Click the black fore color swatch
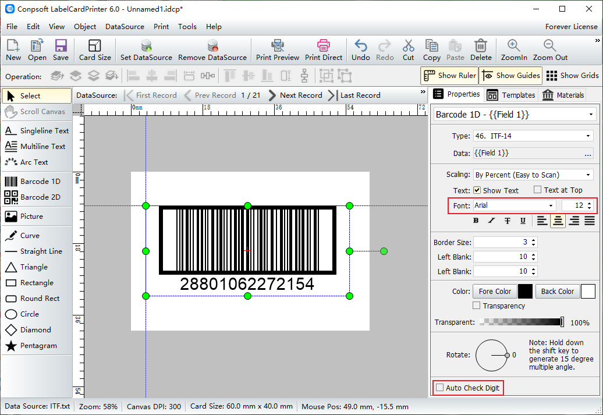Screen dimensions: 603x415 [525, 292]
